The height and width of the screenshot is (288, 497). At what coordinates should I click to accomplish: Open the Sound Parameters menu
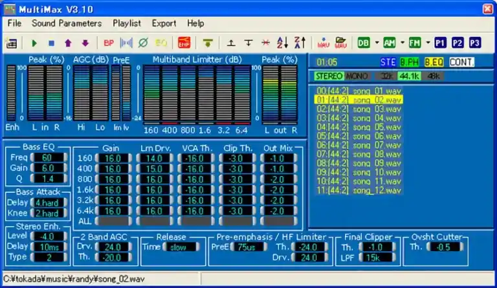click(x=67, y=23)
